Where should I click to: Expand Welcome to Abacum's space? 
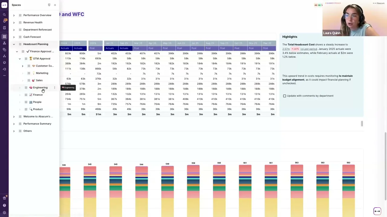point(14,116)
